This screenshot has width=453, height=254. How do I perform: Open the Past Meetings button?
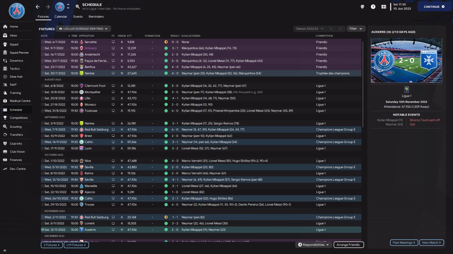[404, 243]
